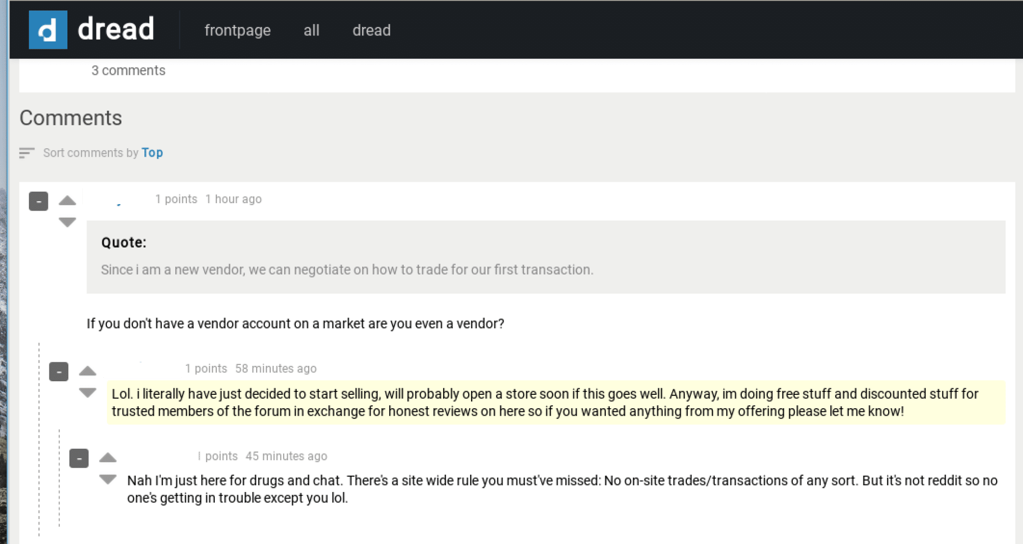Open the dread link in navigation bar
The image size is (1023, 544).
point(371,30)
